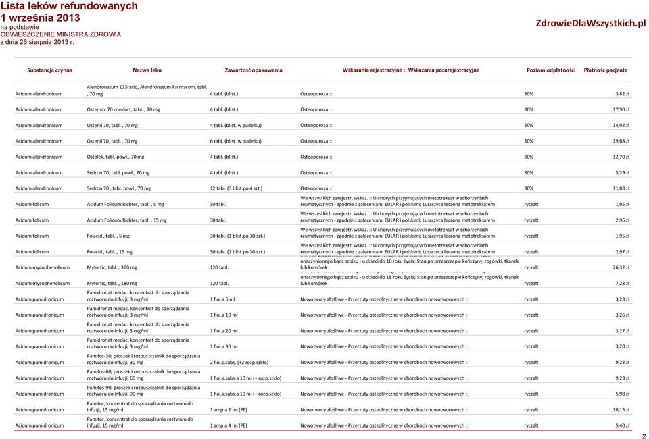Viewport: 649px width, 439px height.
Task: Select 'Pamifos-90' drug name
Action: (143, 390)
